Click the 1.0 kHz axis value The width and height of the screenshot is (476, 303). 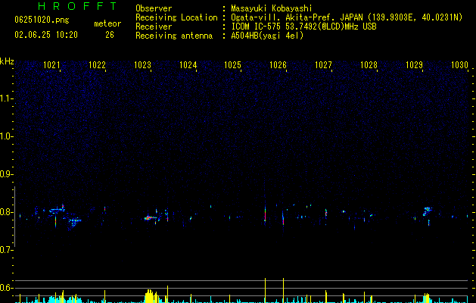pyautogui.click(x=6, y=136)
